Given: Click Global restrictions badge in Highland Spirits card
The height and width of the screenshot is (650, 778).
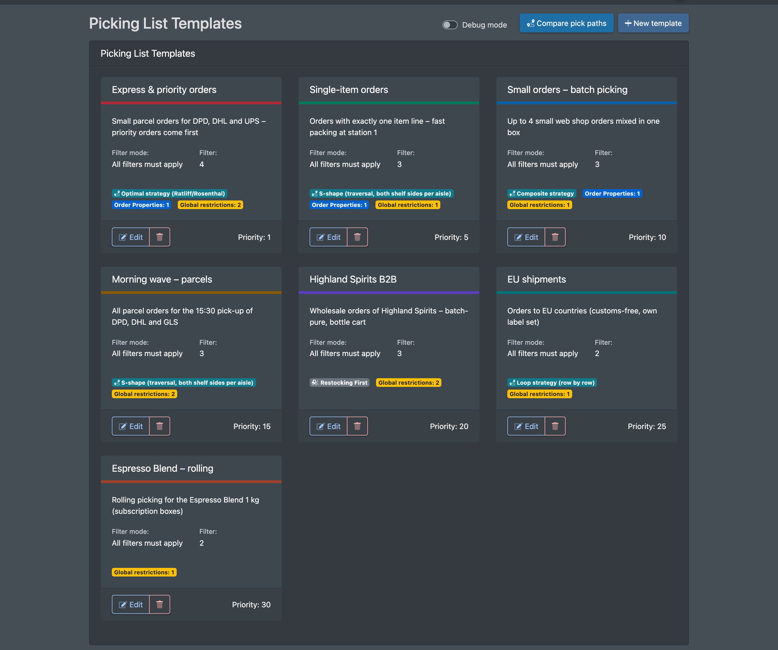Looking at the screenshot, I should coord(409,383).
